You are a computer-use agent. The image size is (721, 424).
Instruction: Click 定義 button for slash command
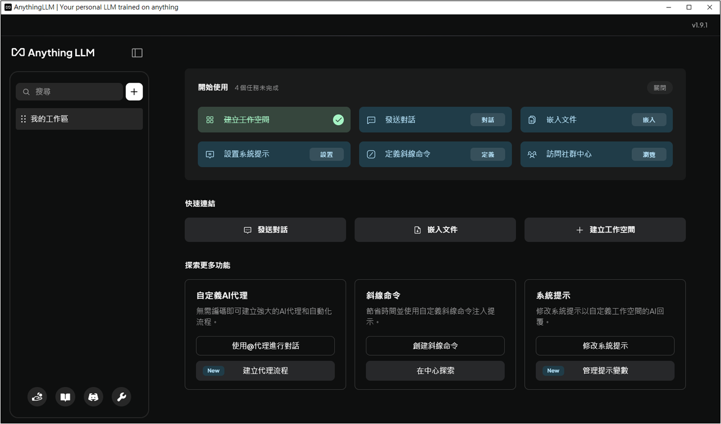(488, 154)
